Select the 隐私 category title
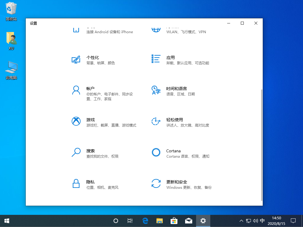The height and width of the screenshot is (227, 303). pyautogui.click(x=90, y=182)
